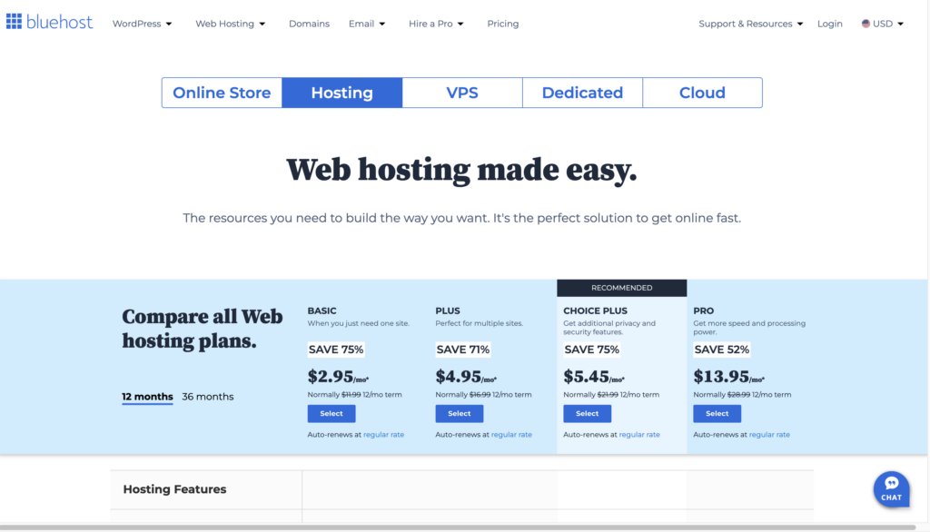Click the horizontal scrollbar at bottom
The image size is (930, 532).
(458, 527)
